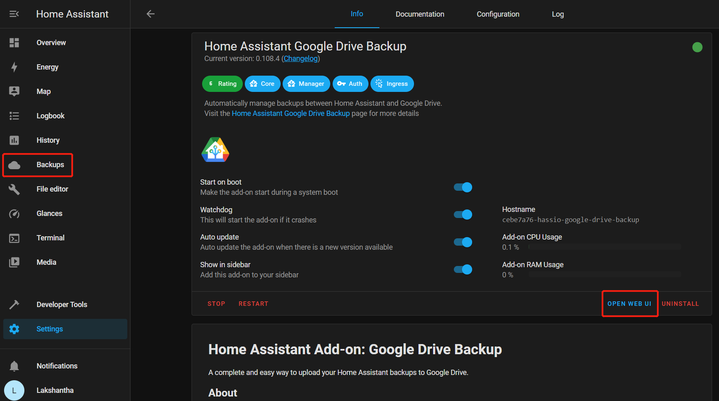Open the Changelog link
The image size is (719, 401).
[x=301, y=59]
